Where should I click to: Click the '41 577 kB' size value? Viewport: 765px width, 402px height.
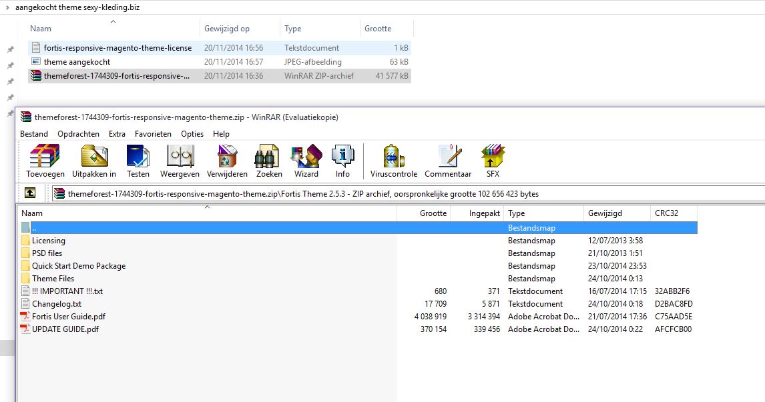(x=392, y=75)
